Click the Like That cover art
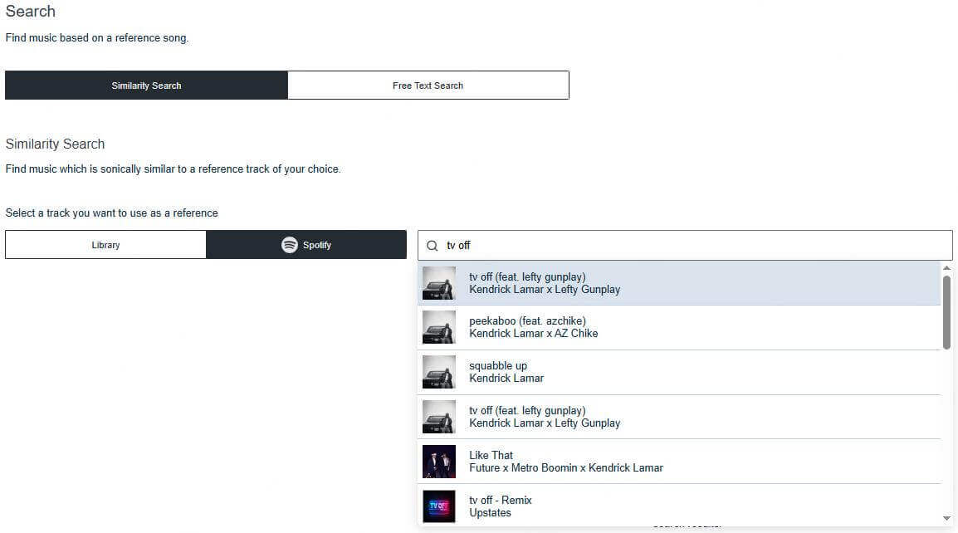958x533 pixels. 438,461
